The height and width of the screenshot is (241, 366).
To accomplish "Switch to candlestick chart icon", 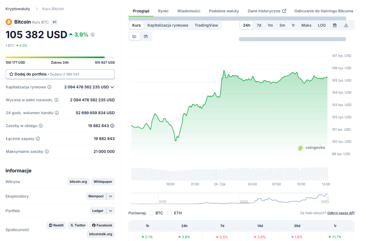I will 146,36.
